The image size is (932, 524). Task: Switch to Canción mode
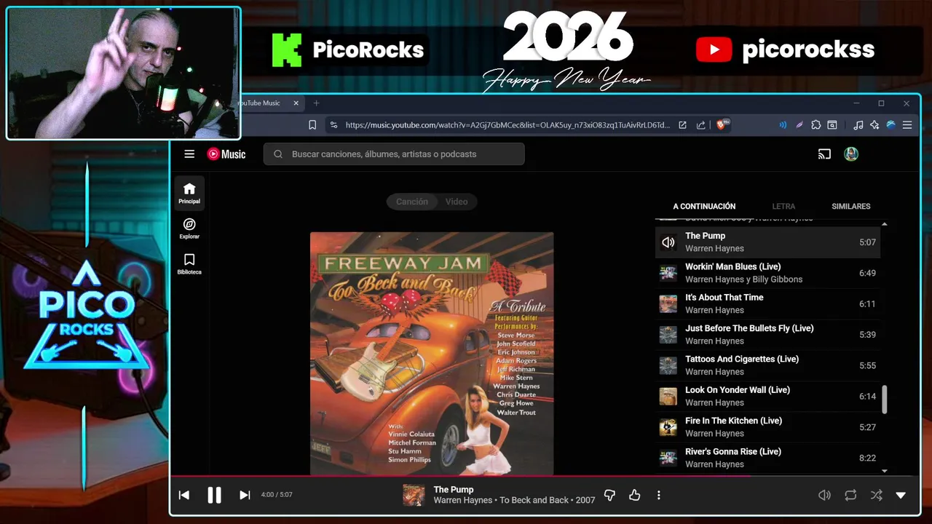pos(412,202)
